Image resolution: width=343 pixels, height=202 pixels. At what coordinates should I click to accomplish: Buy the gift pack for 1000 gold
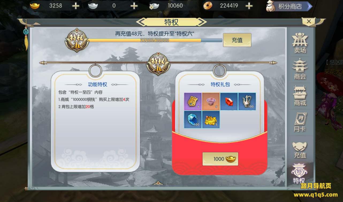click(220, 159)
